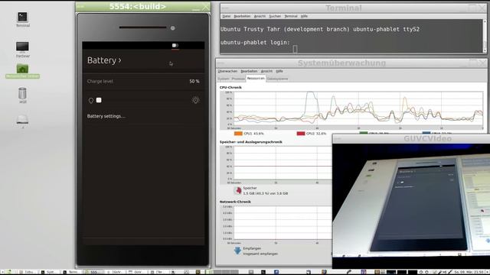Open Ansicht menu in Systemüberwachung
The image size is (490, 275).
pyautogui.click(x=266, y=71)
